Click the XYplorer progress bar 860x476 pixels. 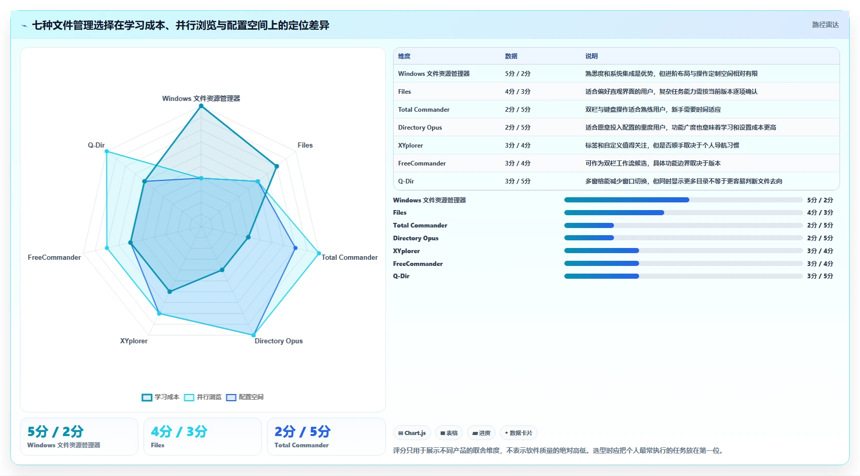point(683,251)
